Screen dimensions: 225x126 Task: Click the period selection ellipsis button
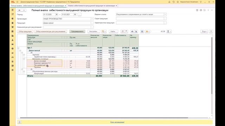pyautogui.click(x=79, y=15)
